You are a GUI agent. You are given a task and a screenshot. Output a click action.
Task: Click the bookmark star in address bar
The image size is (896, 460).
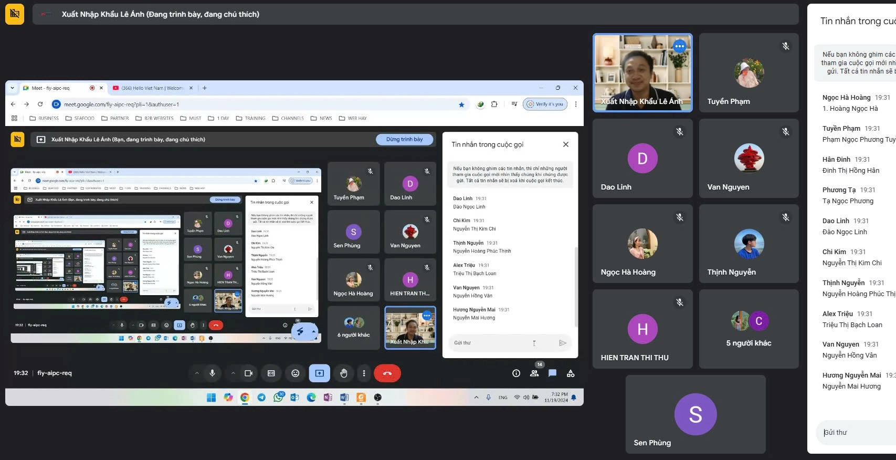tap(461, 104)
